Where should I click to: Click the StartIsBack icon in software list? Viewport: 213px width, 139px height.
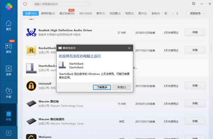31,68
